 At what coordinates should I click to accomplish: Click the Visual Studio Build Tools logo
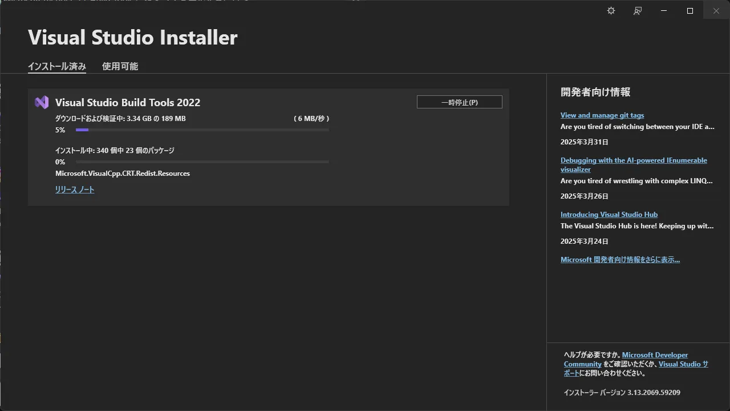(x=42, y=102)
